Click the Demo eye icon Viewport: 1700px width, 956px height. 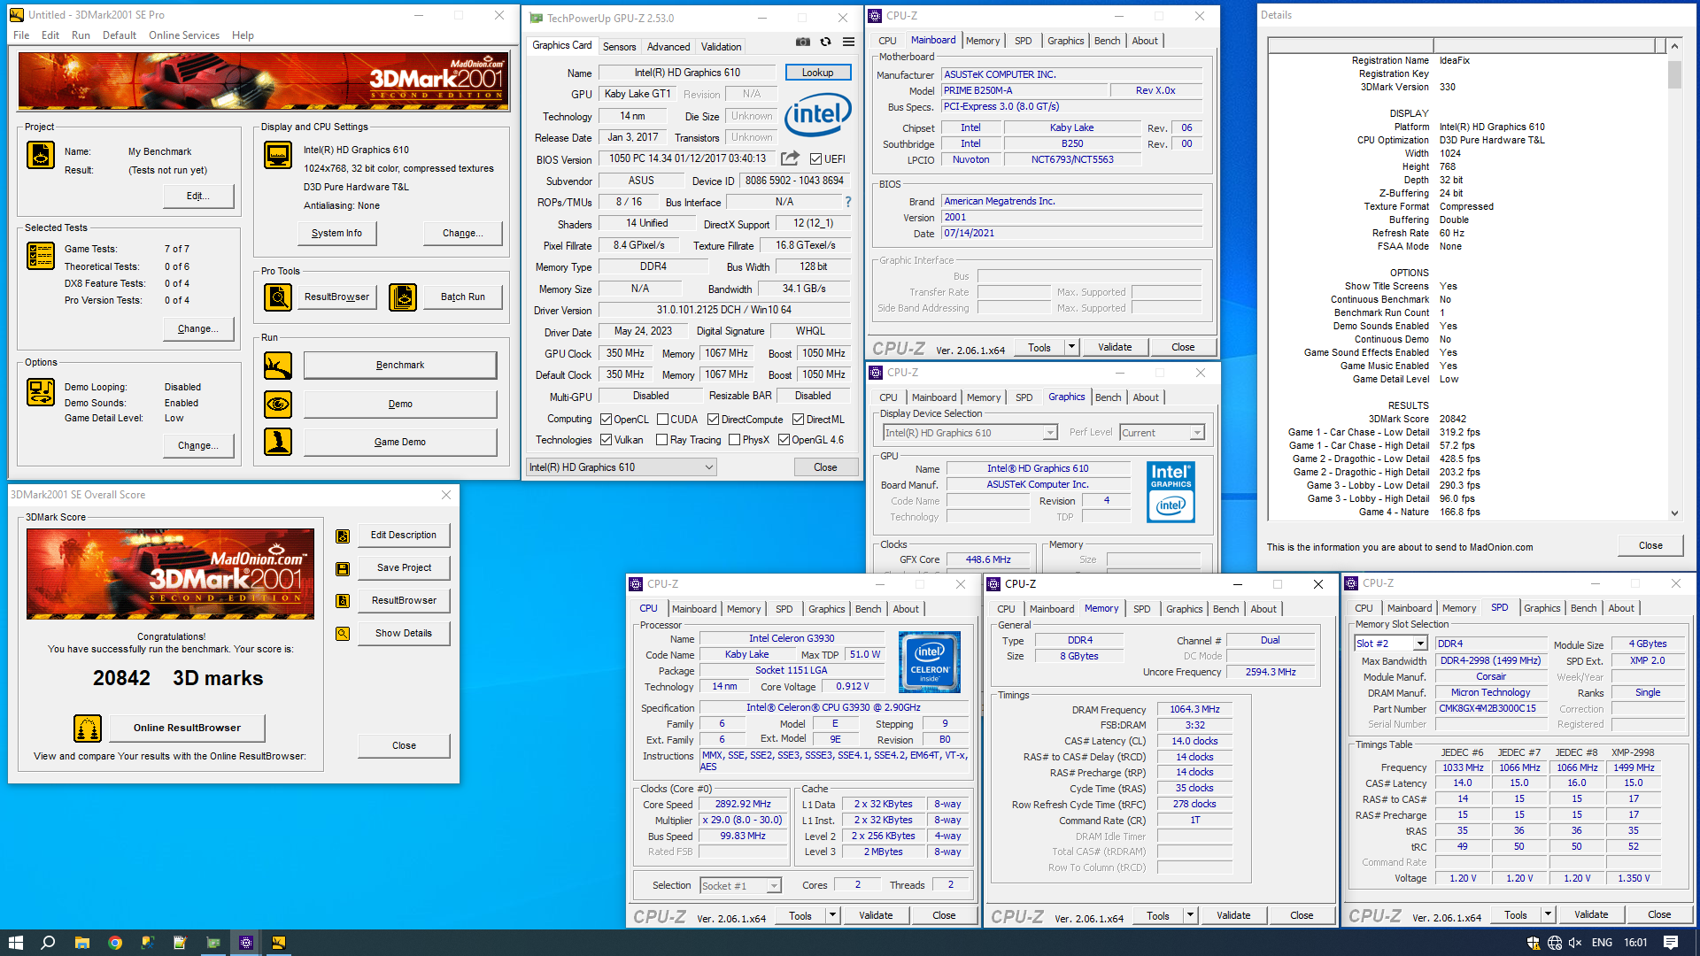[278, 405]
